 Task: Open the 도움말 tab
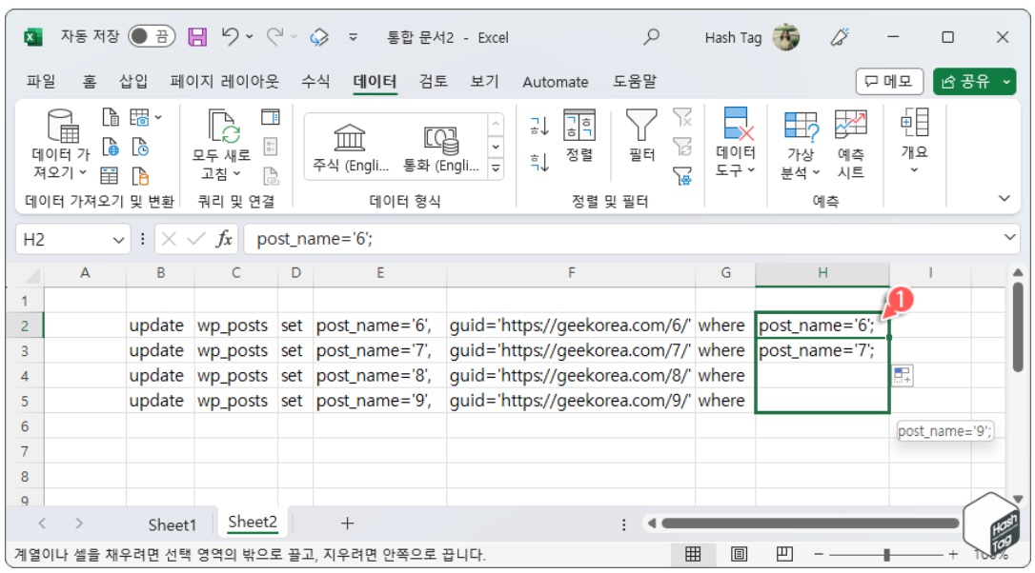click(635, 82)
